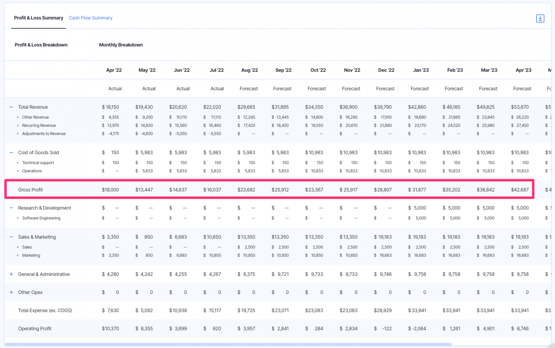The image size is (555, 348).
Task: Switch to the Cash Flow Summary tab
Action: tap(90, 18)
